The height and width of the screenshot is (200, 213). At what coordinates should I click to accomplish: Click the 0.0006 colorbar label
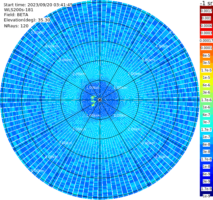pyautogui.click(x=206, y=26)
